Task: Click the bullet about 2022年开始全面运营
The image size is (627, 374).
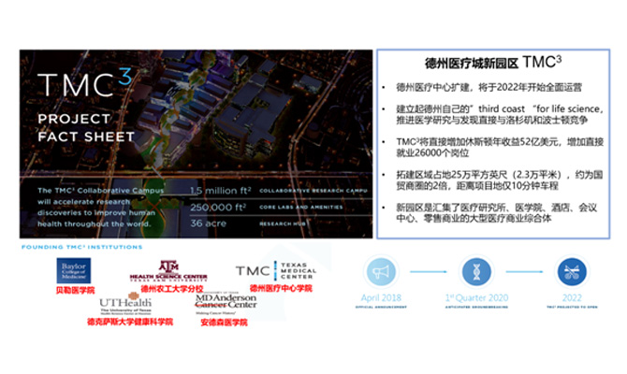Action: coord(488,87)
